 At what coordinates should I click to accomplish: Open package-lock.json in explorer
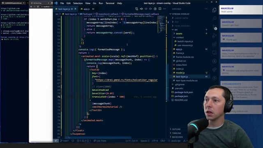click(x=184, y=92)
